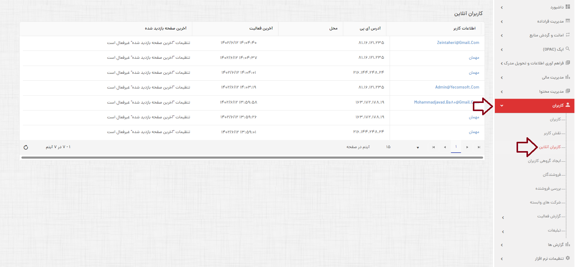Click the اپک (OPAC) search icon

point(568,49)
